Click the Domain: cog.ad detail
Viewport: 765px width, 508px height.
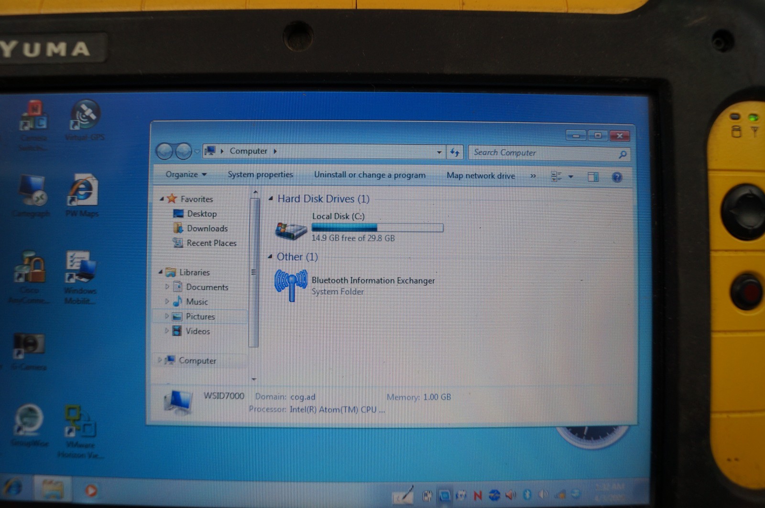pos(285,397)
